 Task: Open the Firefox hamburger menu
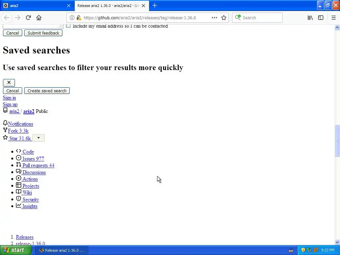[334, 18]
